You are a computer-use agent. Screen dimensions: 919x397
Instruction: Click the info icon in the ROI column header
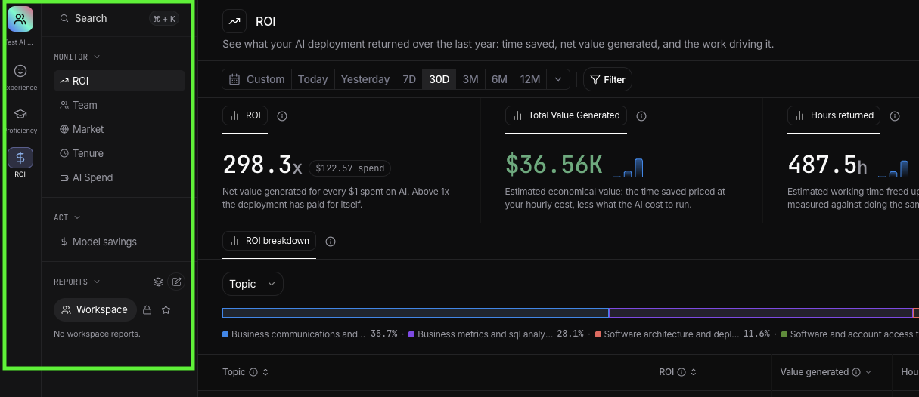tap(681, 372)
